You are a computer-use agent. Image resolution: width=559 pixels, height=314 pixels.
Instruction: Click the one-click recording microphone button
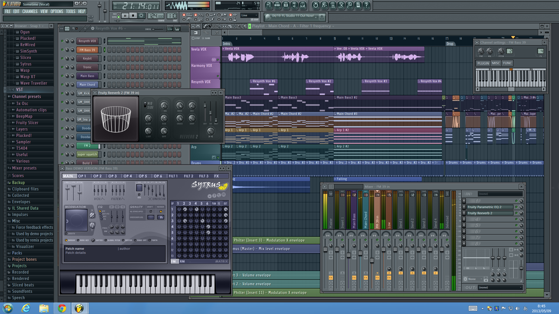coord(349,5)
